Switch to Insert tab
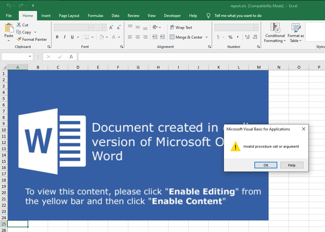 pos(46,16)
